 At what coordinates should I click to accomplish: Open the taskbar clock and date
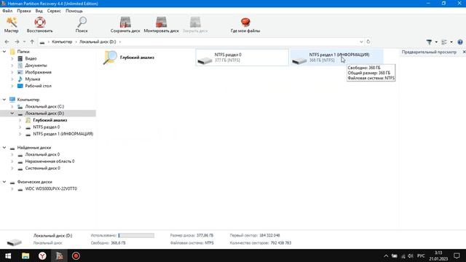pos(438,255)
